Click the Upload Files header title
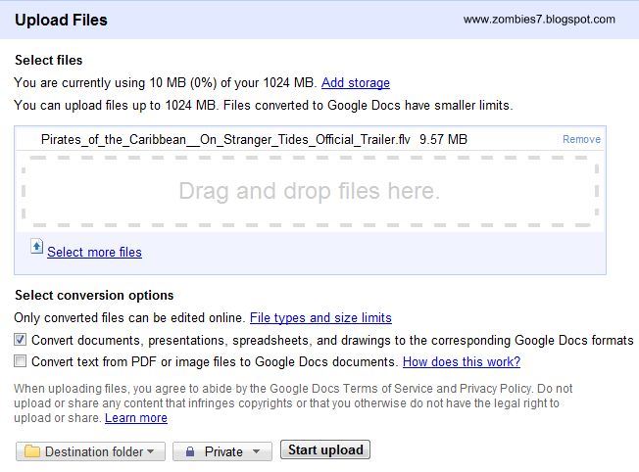The width and height of the screenshot is (639, 472). click(61, 20)
